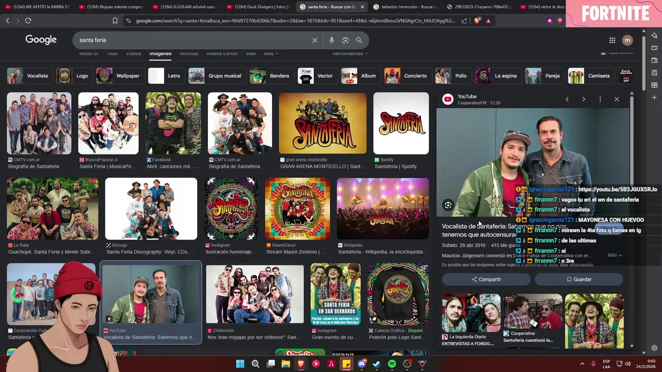Open the Web search tab
The image size is (662, 372).
point(251,54)
